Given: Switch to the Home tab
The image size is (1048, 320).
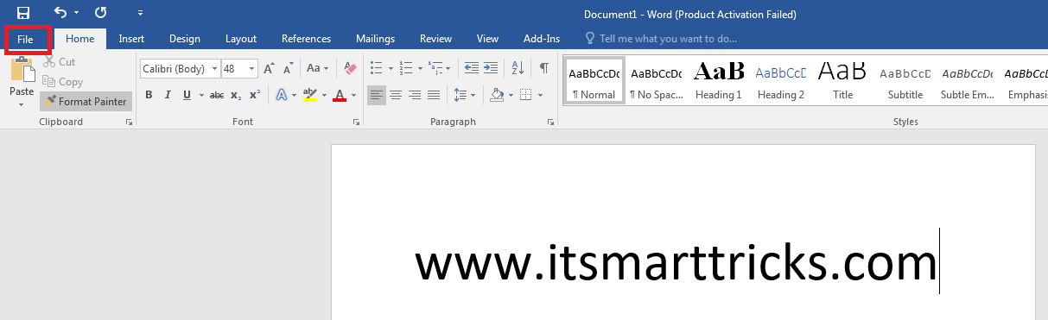Looking at the screenshot, I should pos(80,39).
